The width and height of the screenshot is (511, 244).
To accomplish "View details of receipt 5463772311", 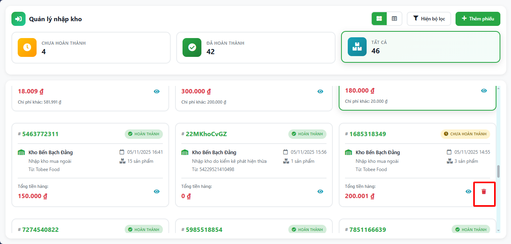I will (x=157, y=191).
